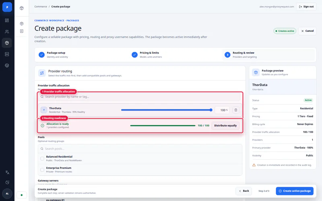This screenshot has height=201, width=322.
Task: Click the alex.morgan@proxyrequest.com email text
Action: pyautogui.click(x=277, y=6)
